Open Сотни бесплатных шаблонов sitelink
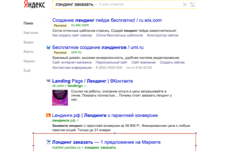The height and width of the screenshot is (151, 228). click(x=120, y=35)
